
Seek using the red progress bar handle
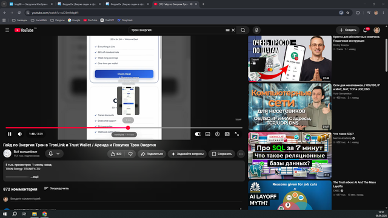coord(128,128)
